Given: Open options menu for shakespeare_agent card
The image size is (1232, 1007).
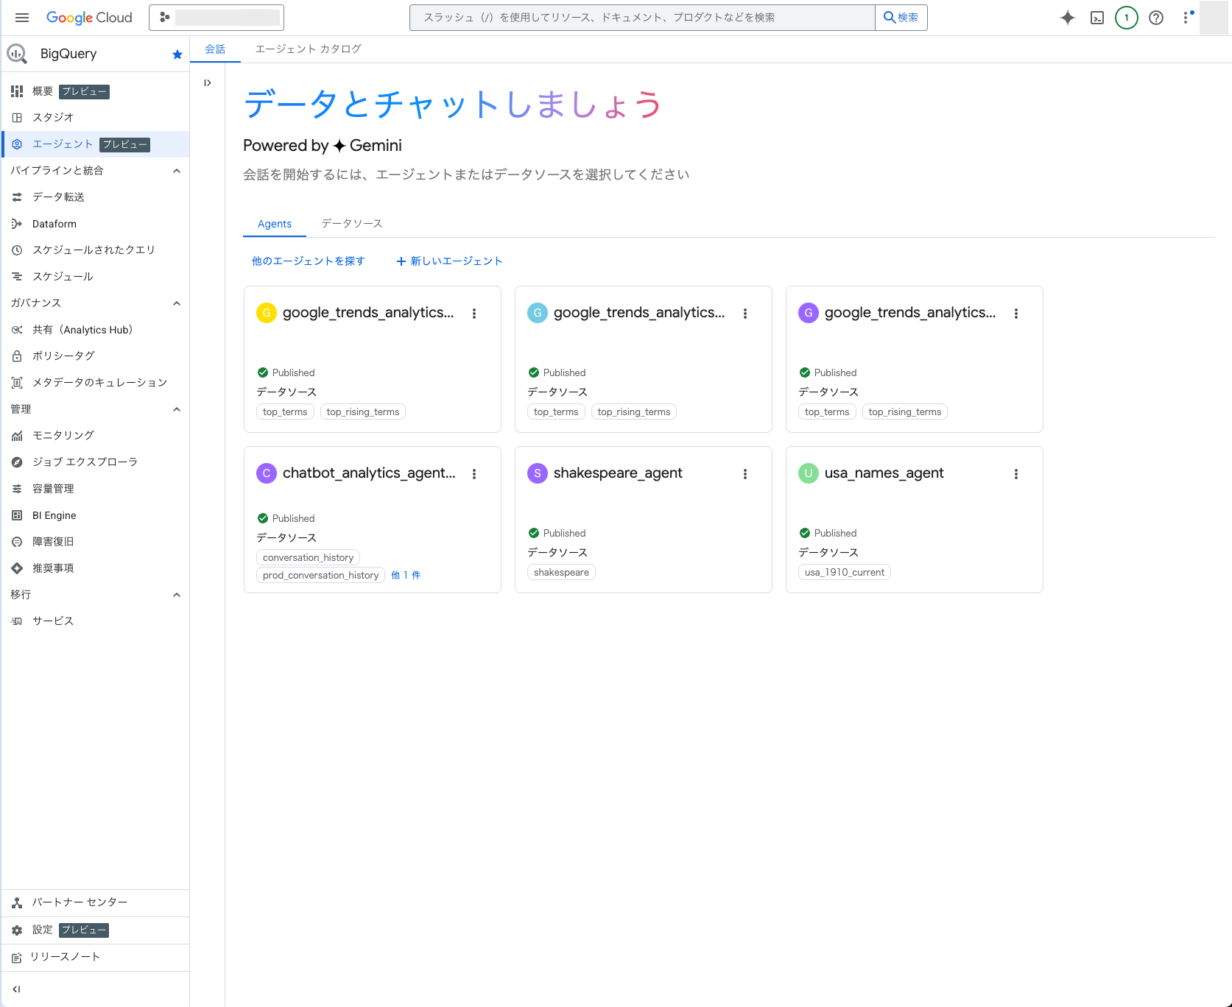Looking at the screenshot, I should pos(745,474).
